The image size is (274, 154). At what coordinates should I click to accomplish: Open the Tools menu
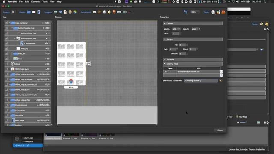point(45,2)
